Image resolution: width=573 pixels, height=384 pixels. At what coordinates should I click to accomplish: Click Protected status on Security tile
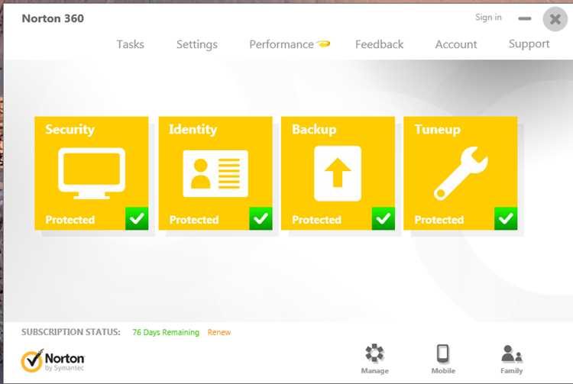(x=70, y=220)
